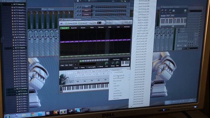Open the media player taskbar icon
Image resolution: width=210 pixels, height=118 pixels.
(x=48, y=113)
